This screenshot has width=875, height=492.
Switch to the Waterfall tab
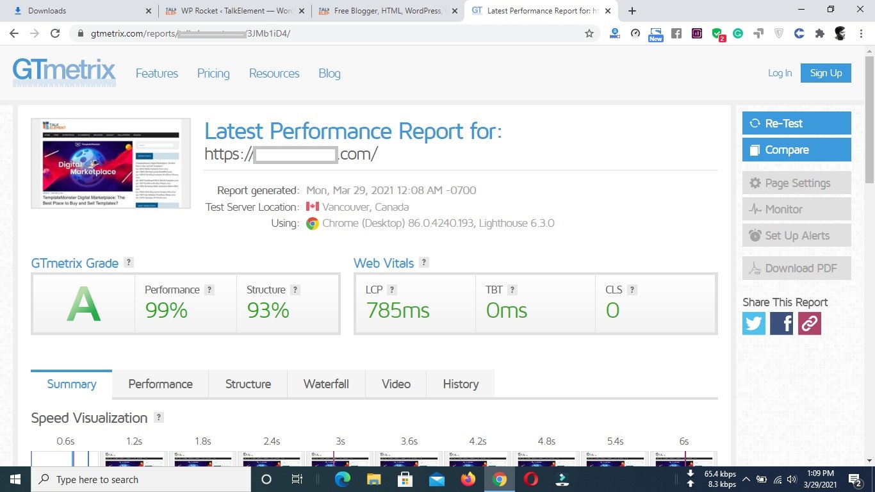pyautogui.click(x=326, y=384)
